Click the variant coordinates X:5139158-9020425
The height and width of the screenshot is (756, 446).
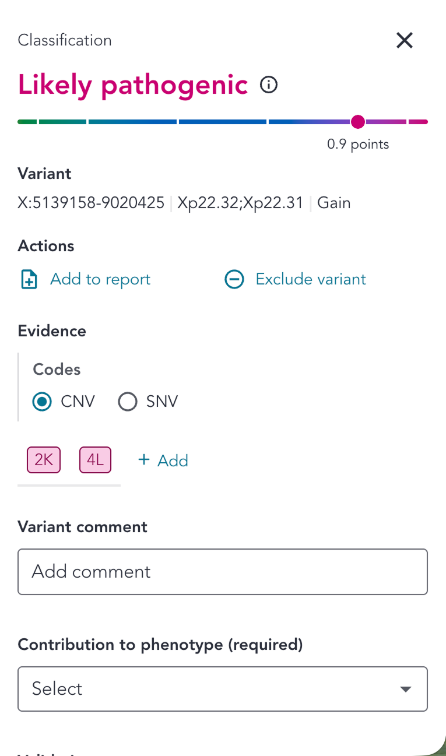coord(91,203)
